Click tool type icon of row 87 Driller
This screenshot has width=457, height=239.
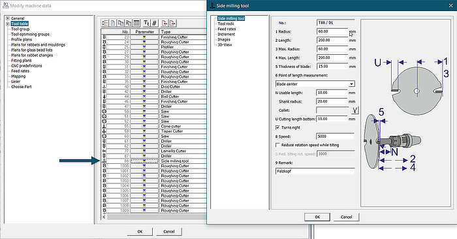[104, 156]
